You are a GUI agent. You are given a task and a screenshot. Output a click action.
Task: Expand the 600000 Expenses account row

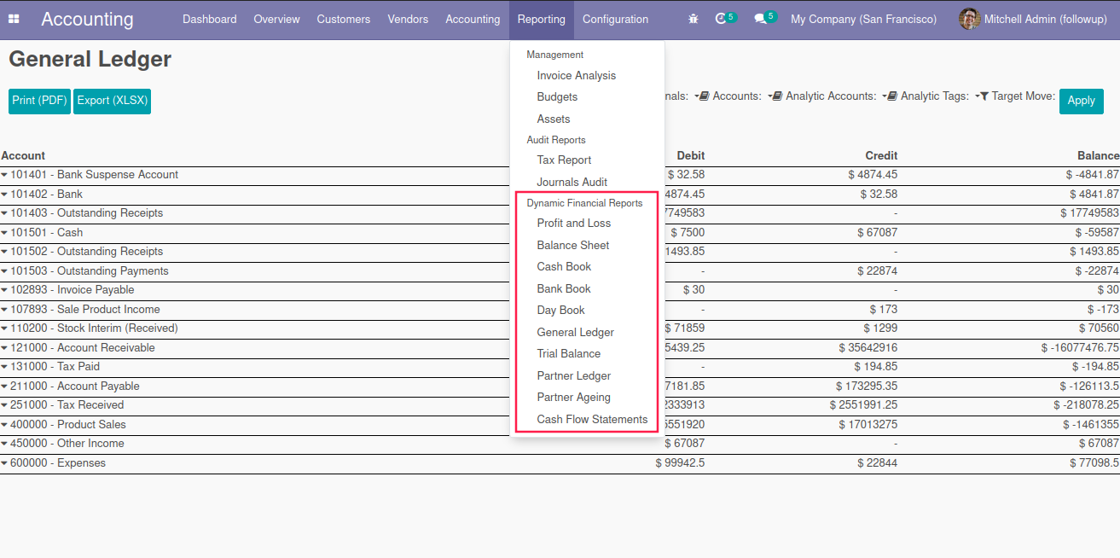[x=5, y=463]
